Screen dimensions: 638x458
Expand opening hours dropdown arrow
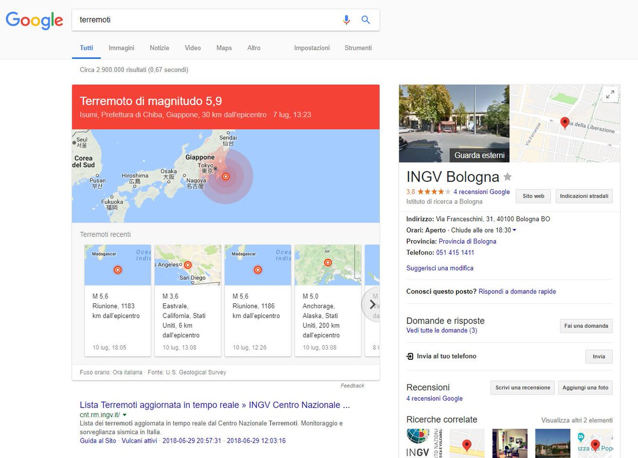pyautogui.click(x=514, y=231)
